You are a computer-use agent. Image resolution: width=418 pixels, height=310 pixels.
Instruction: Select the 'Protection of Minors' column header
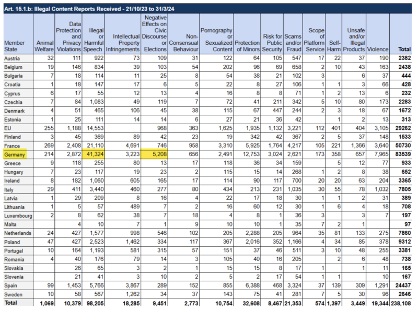(x=248, y=45)
